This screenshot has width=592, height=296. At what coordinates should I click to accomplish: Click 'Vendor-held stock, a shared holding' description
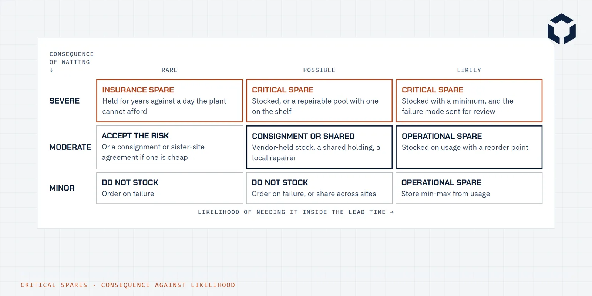pos(316,152)
